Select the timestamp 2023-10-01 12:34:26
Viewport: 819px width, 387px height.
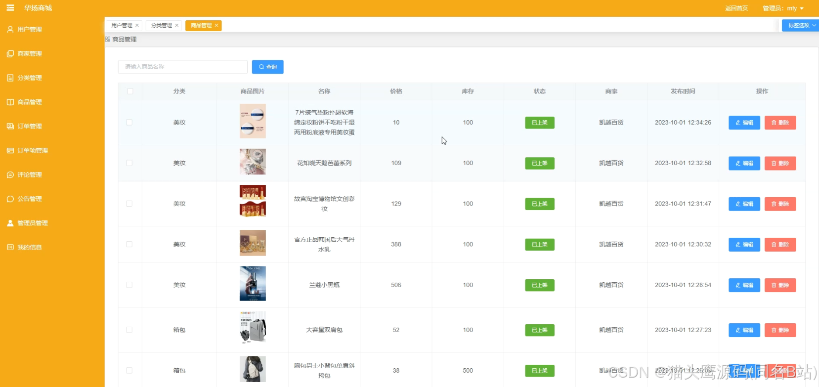tap(683, 123)
